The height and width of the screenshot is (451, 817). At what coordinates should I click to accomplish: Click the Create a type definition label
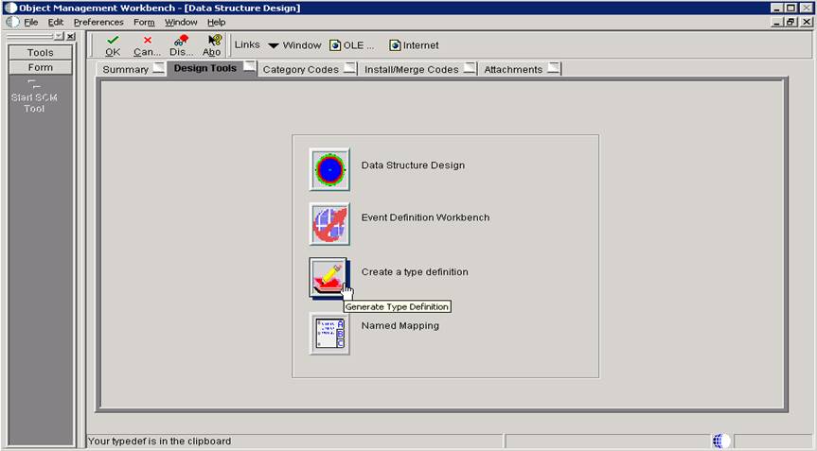tap(415, 272)
